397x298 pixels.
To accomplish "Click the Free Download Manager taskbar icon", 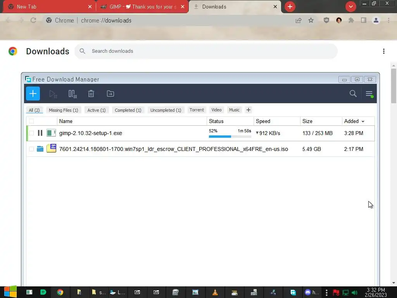I will click(x=293, y=292).
